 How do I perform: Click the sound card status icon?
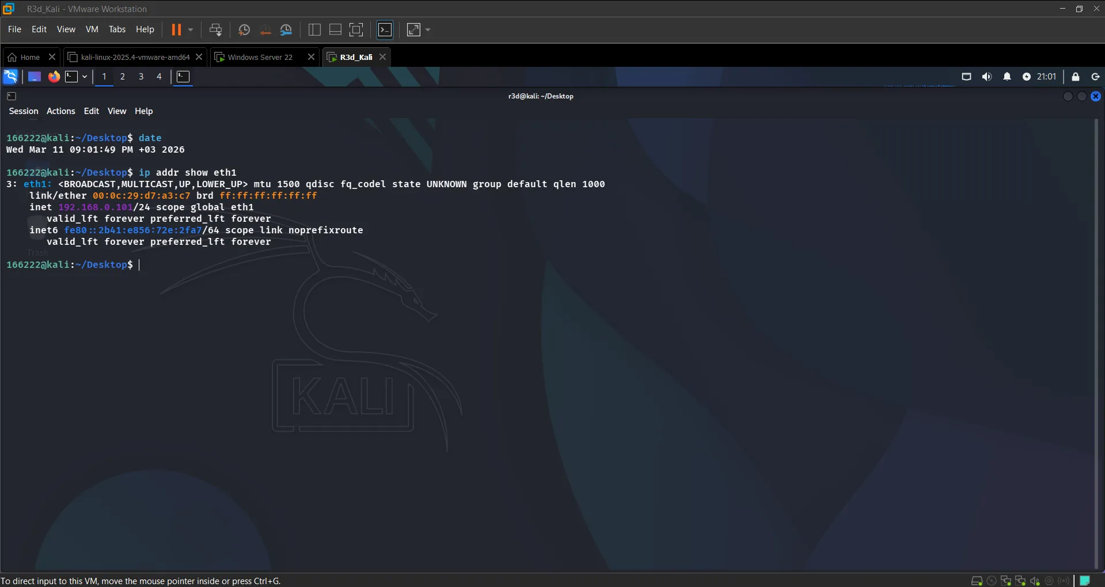1035,581
